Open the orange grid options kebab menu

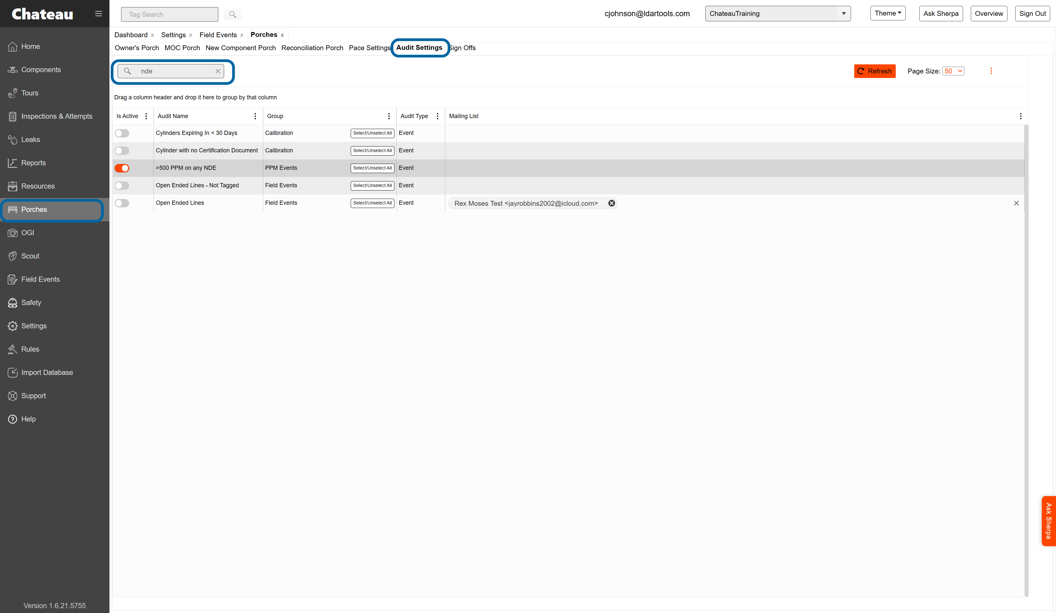(x=991, y=71)
